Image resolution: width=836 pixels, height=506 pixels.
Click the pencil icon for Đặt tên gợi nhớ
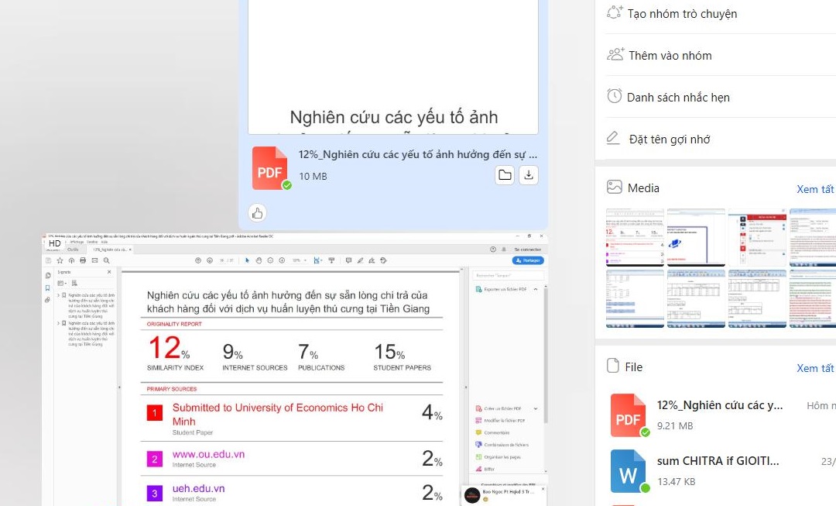[x=613, y=138]
